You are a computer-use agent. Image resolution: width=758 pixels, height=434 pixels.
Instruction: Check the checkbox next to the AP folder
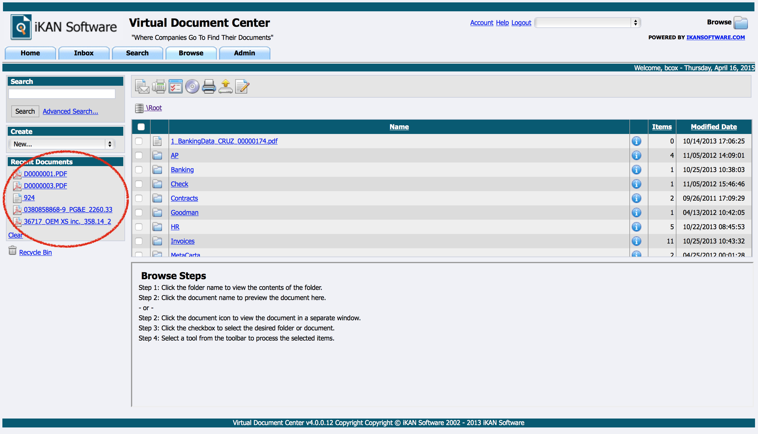139,155
